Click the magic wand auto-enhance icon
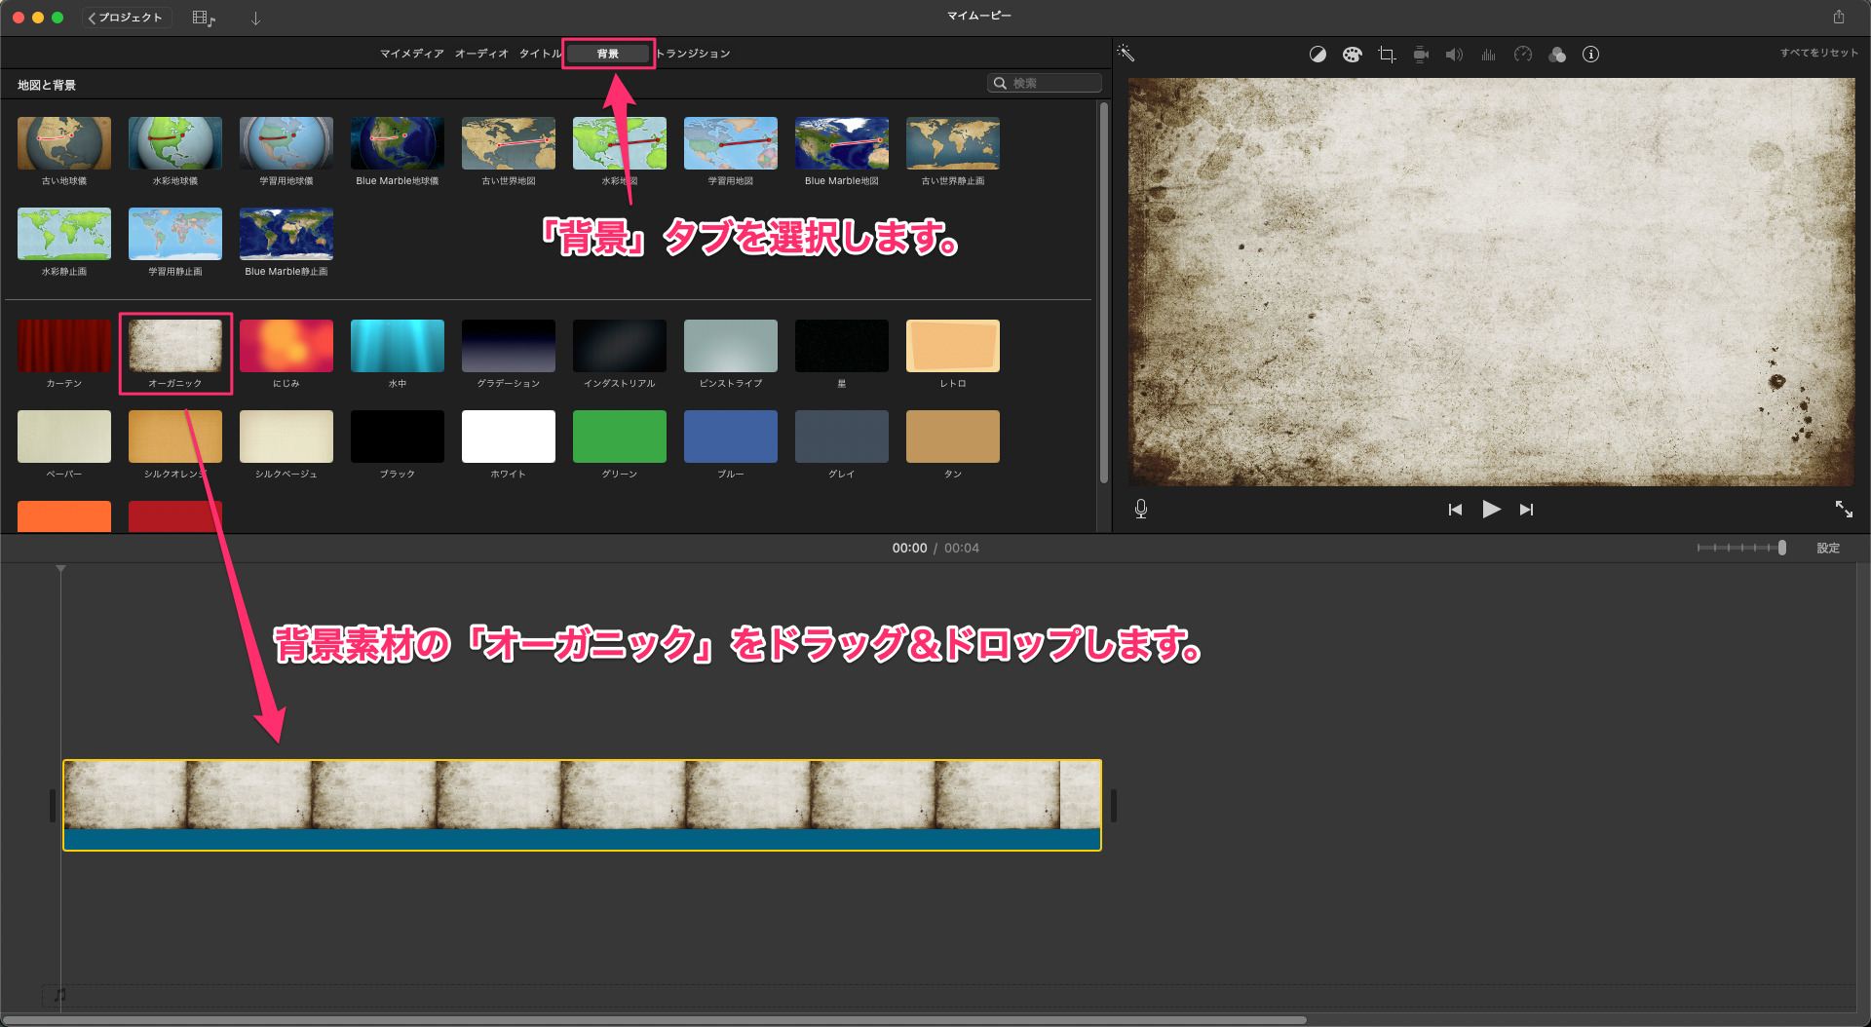Viewport: 1871px width, 1027px height. click(x=1126, y=54)
